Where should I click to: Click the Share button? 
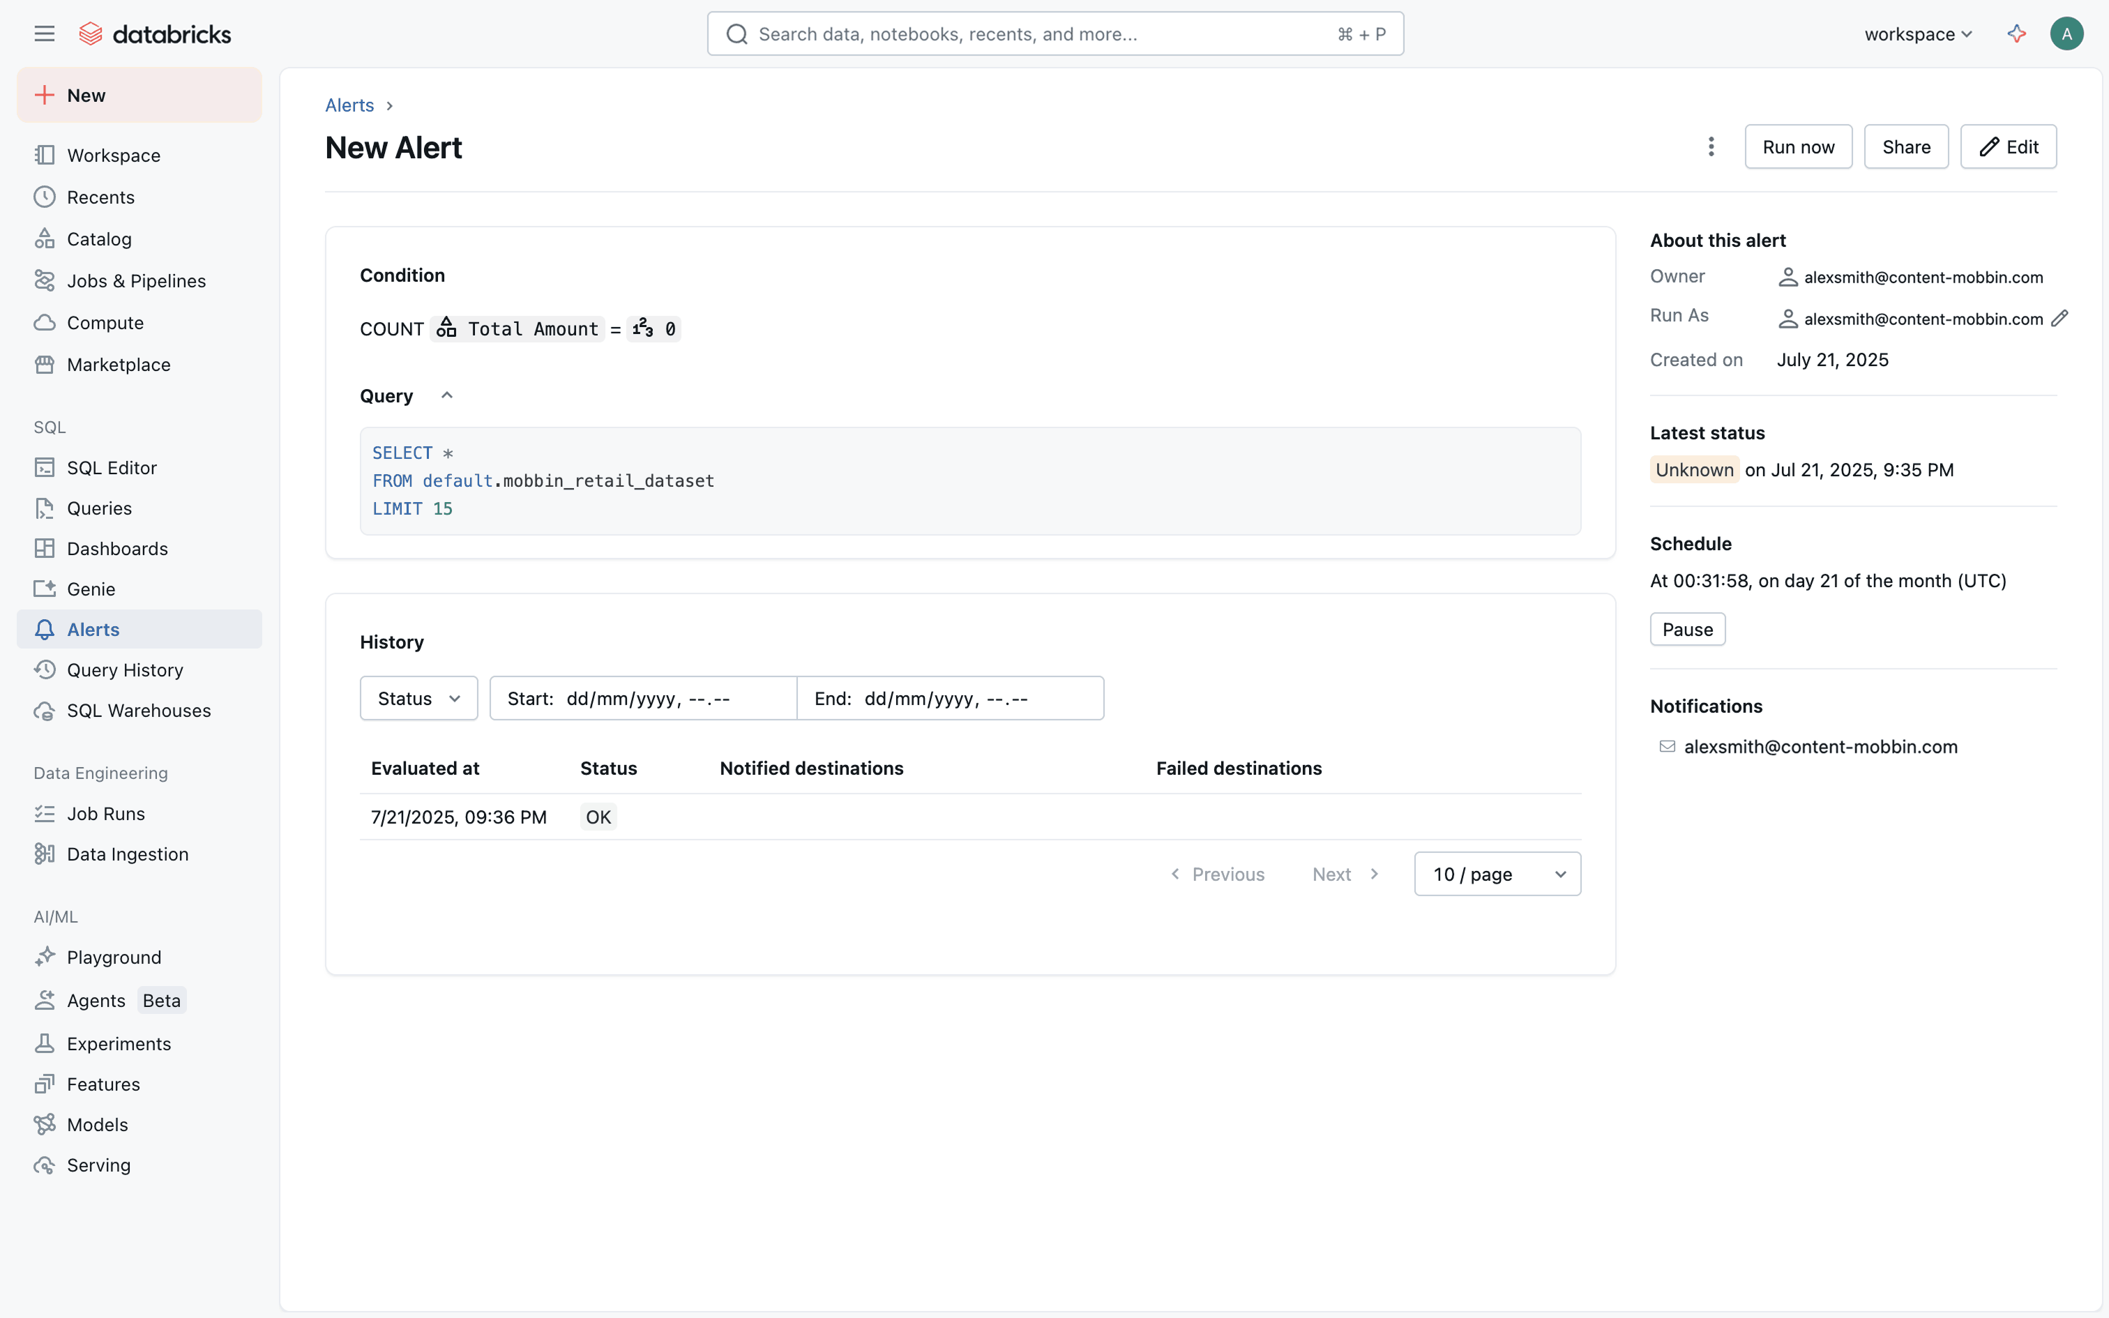point(1906,146)
